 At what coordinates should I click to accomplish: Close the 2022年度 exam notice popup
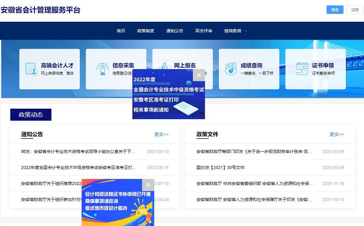199,75
